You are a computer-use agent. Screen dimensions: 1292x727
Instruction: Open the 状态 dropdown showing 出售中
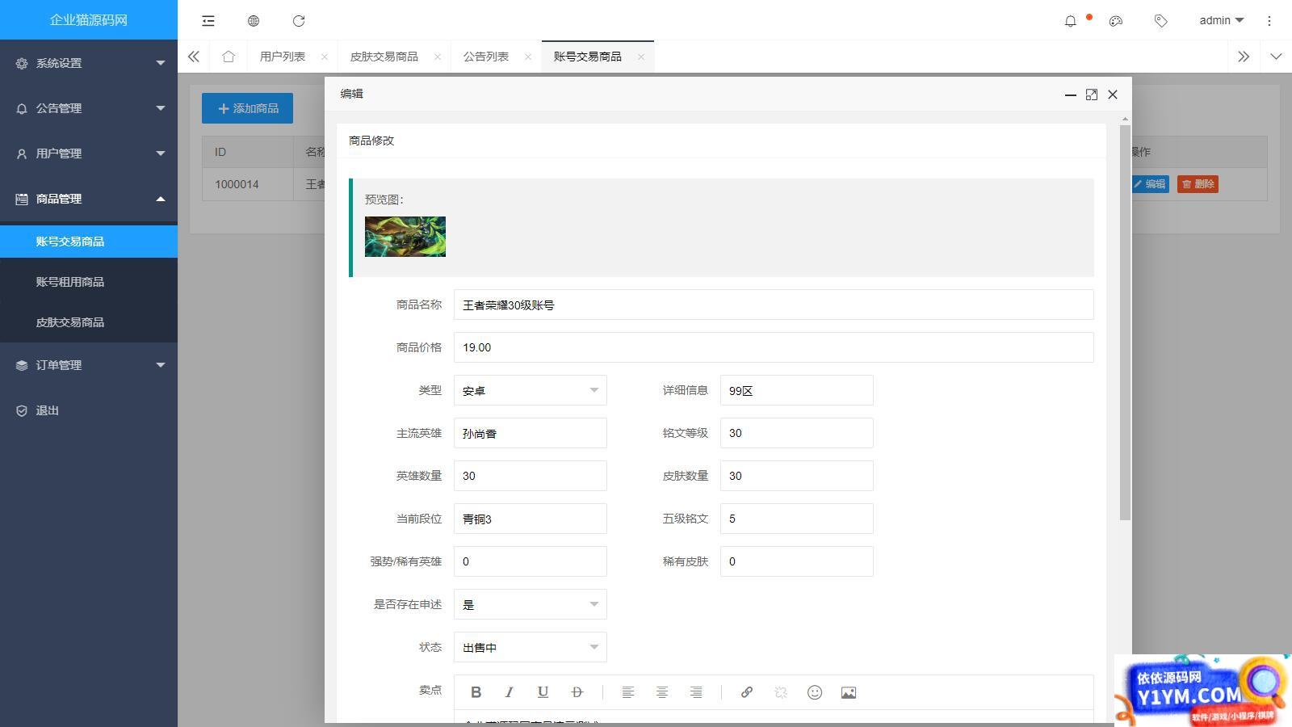click(x=531, y=647)
